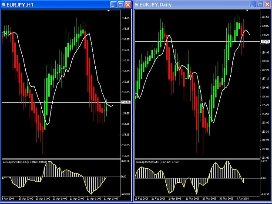This screenshot has height=204, width=272.
Task: Click the 160.20 price level on Daily scale
Action: pos(265,35)
